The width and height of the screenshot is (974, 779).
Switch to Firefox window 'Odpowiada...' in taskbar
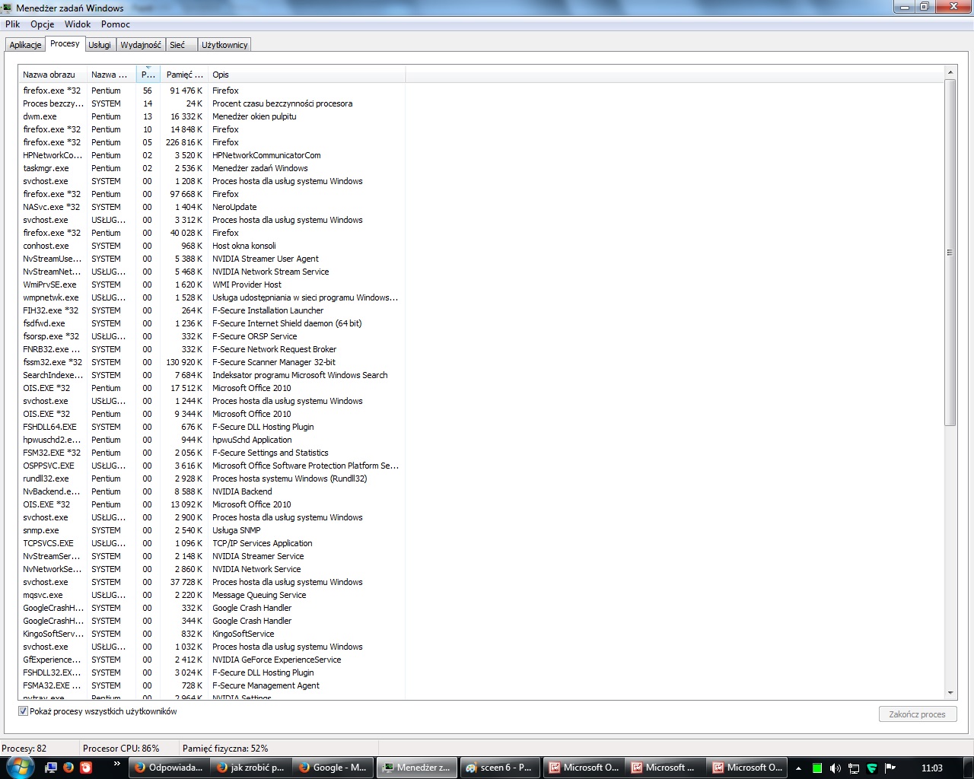coord(168,768)
